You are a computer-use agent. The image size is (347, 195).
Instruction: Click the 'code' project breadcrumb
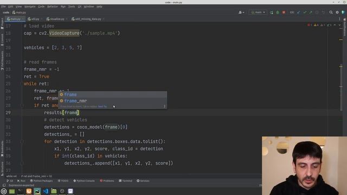click(6, 12)
